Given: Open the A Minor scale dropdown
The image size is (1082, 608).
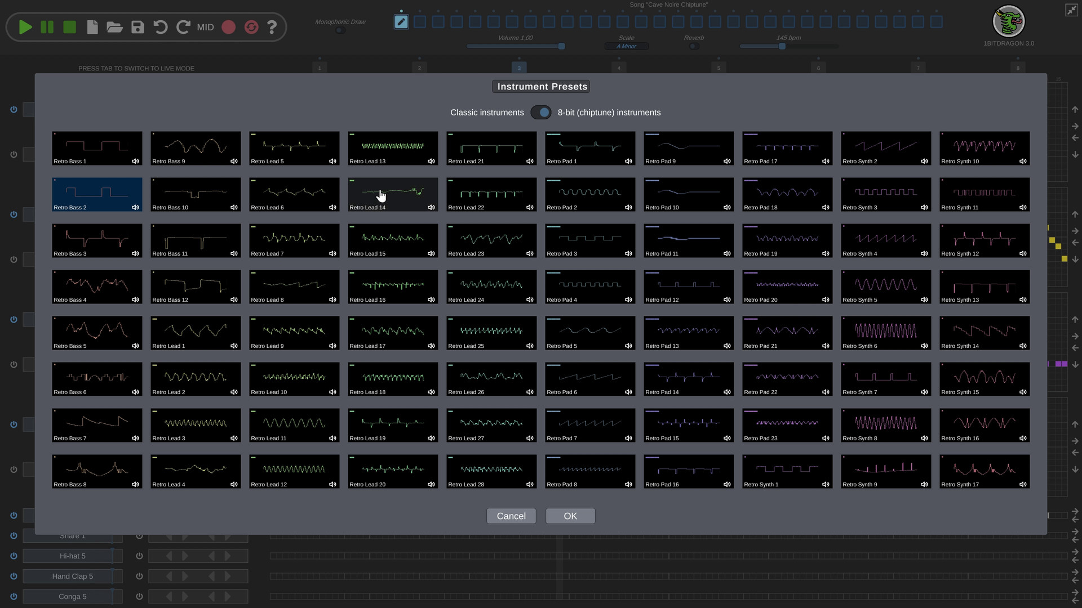Looking at the screenshot, I should click(x=626, y=46).
